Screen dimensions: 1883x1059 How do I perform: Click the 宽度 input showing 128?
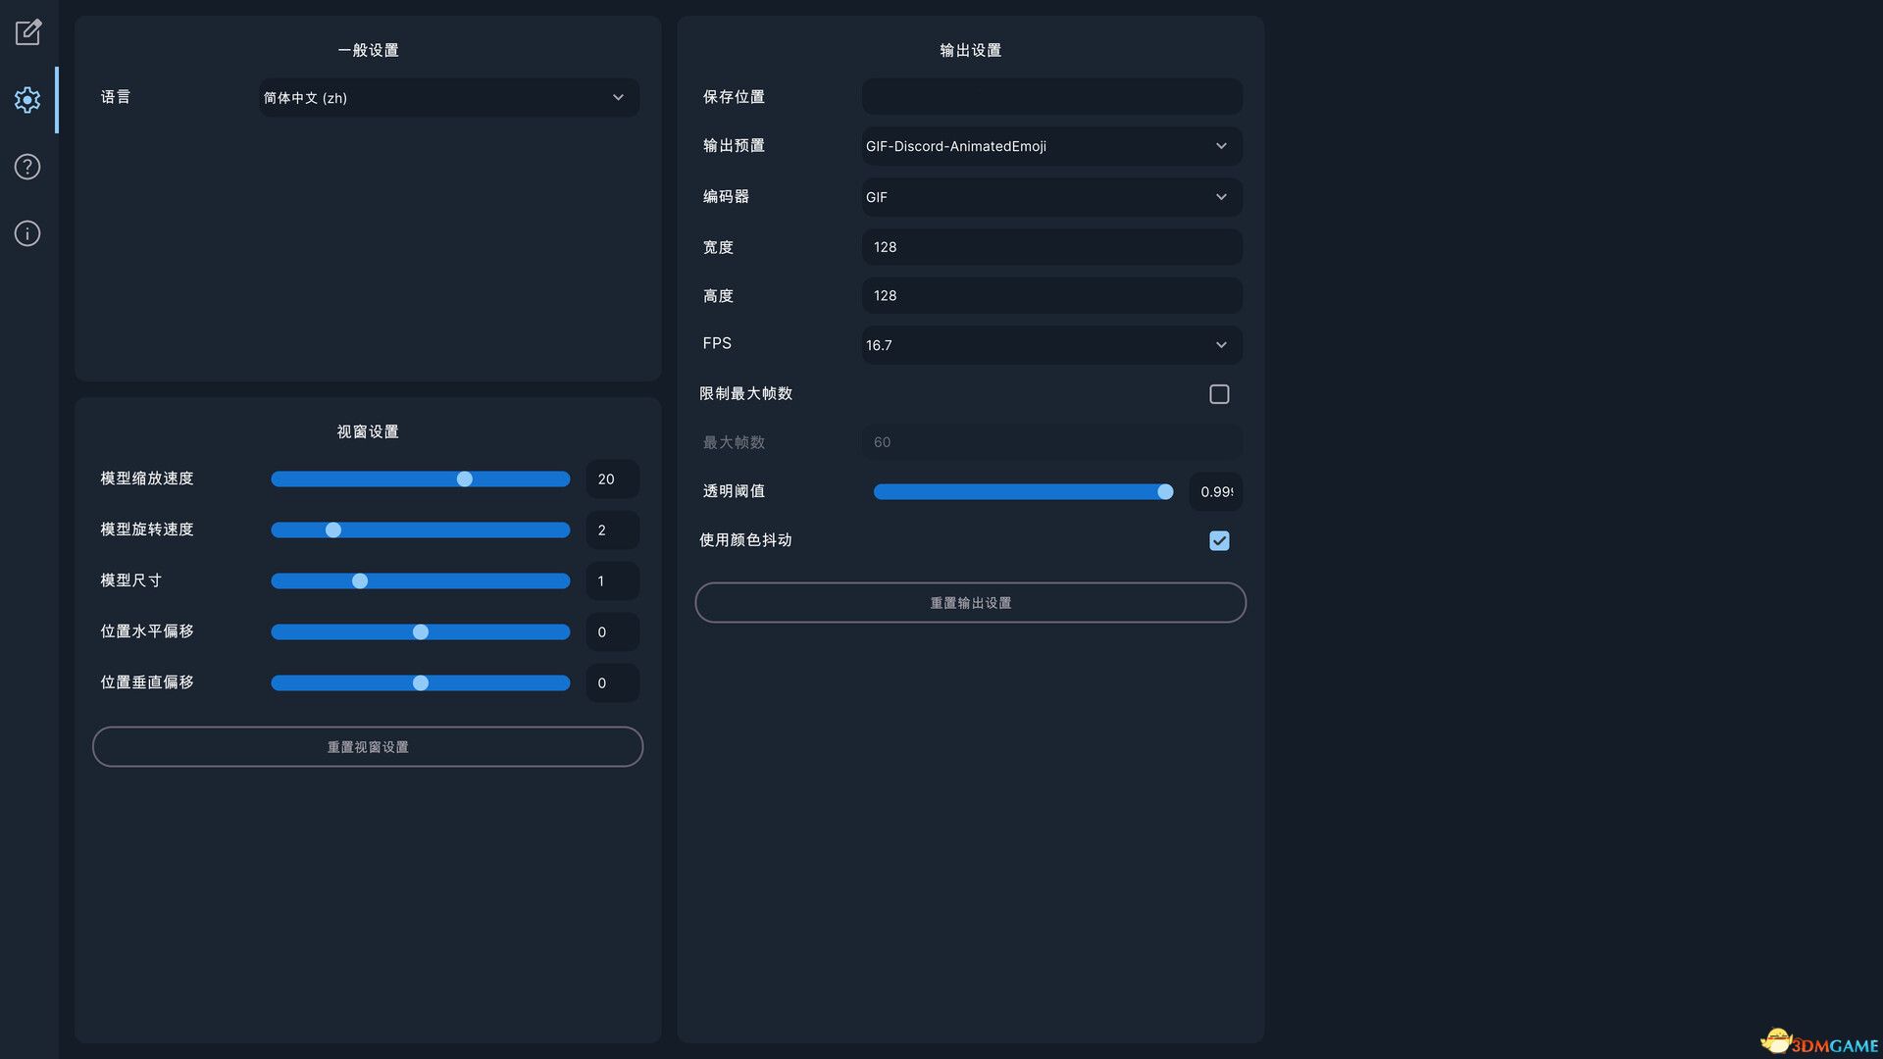(x=1050, y=247)
